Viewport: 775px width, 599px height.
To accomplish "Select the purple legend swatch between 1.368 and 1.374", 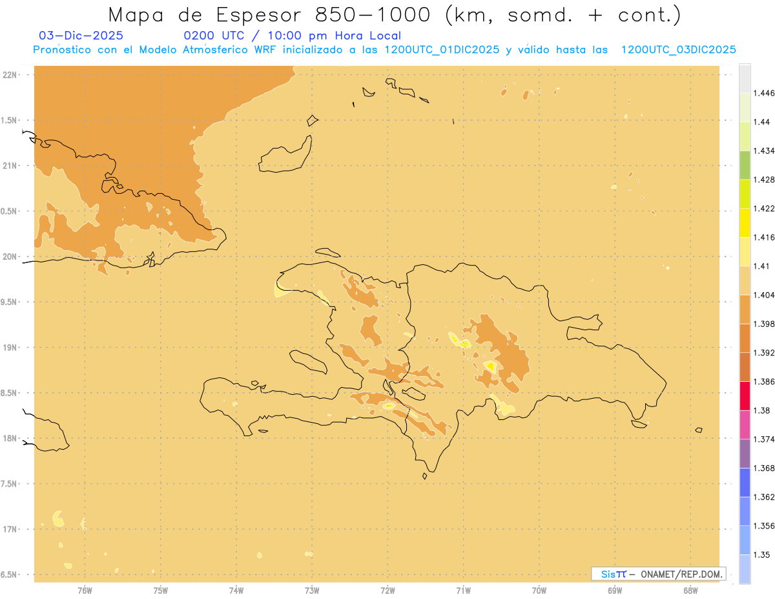I will coord(745,454).
